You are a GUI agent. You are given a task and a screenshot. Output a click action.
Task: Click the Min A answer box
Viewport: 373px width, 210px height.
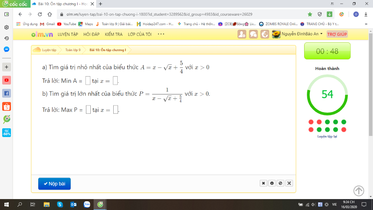pyautogui.click(x=88, y=81)
